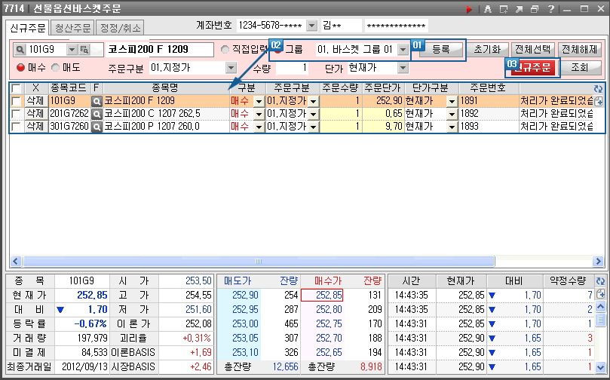Click the plus expand icon beside order grid
610x380 pixels.
[599, 102]
